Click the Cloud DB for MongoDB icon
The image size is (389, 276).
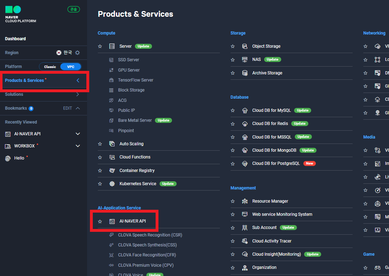click(244, 150)
